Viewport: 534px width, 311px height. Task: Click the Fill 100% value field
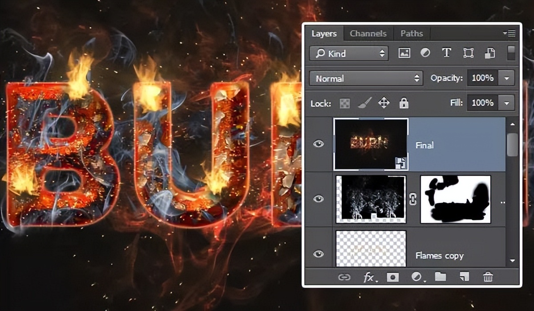[x=483, y=103]
